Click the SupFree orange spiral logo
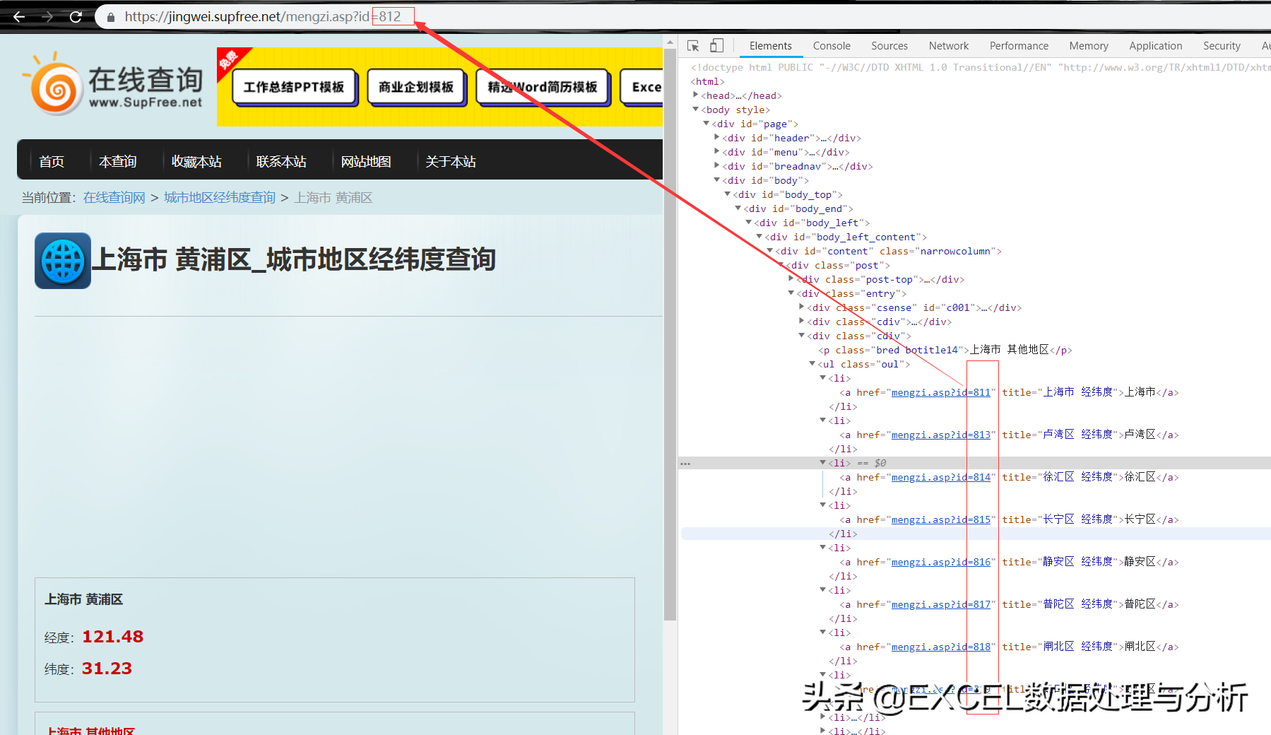The height and width of the screenshot is (735, 1271). [55, 87]
